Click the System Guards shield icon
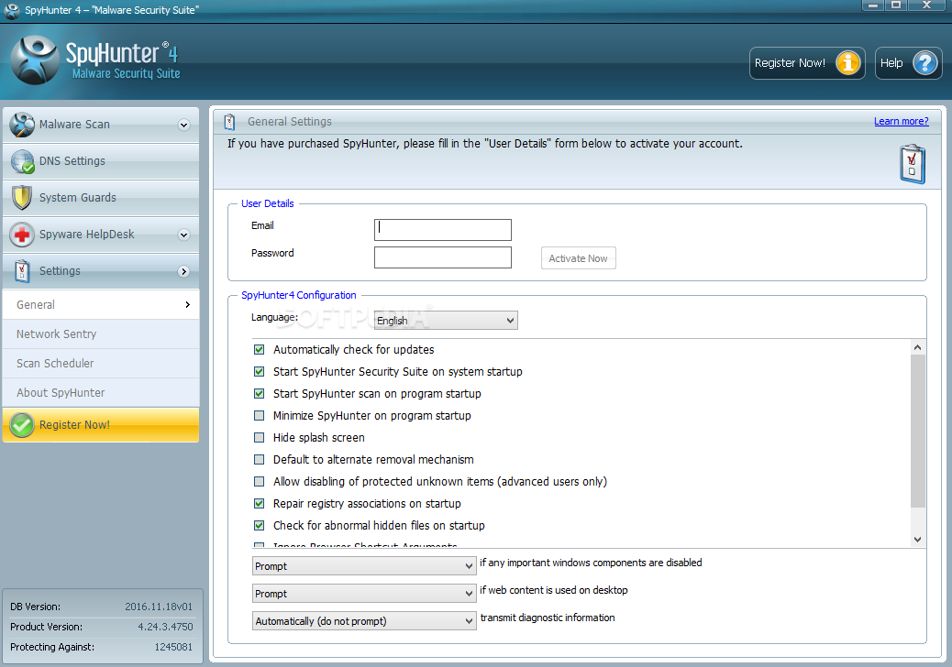952x667 pixels. coord(22,198)
